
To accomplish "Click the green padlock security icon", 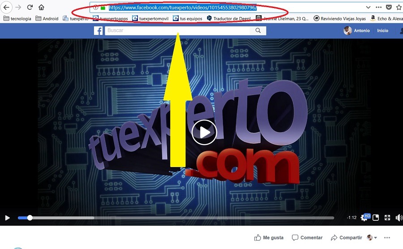I will click(x=103, y=8).
